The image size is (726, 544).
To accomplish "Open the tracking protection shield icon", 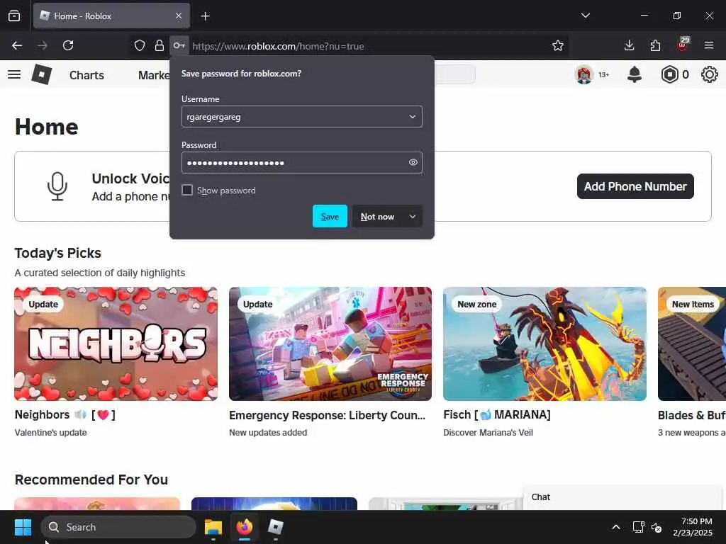I will point(140,45).
